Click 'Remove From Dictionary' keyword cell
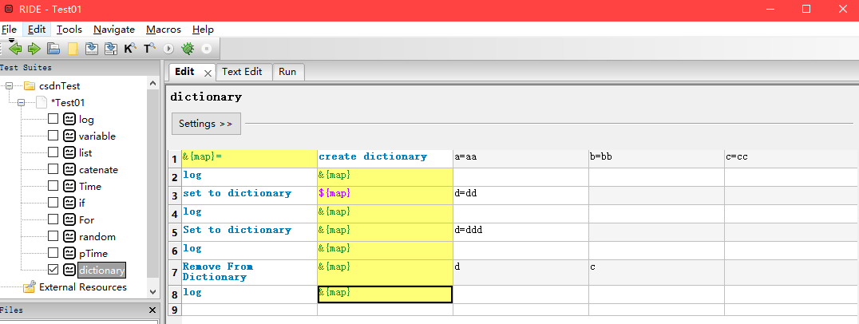Screen dimensions: 859x324 tap(249, 272)
